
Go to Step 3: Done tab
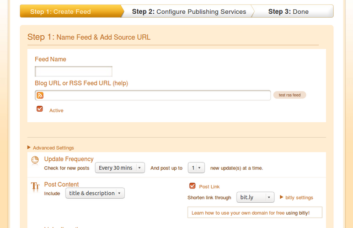[x=288, y=12]
